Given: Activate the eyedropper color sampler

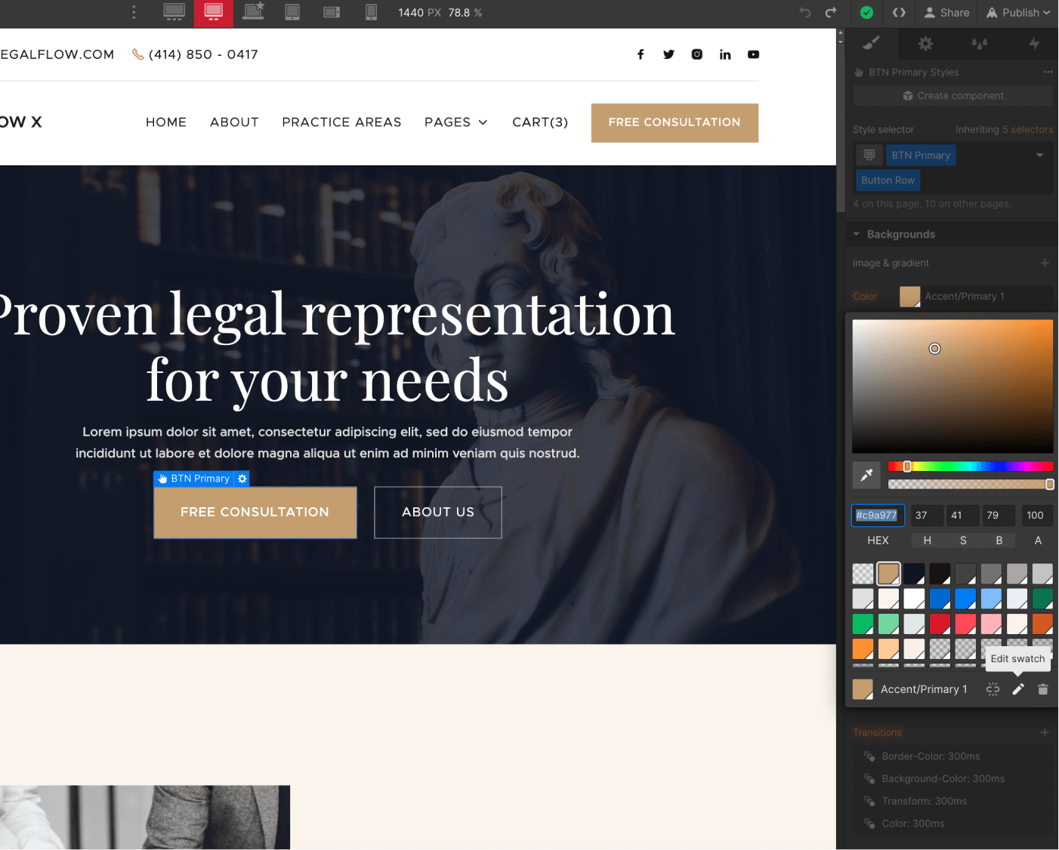Looking at the screenshot, I should (866, 476).
